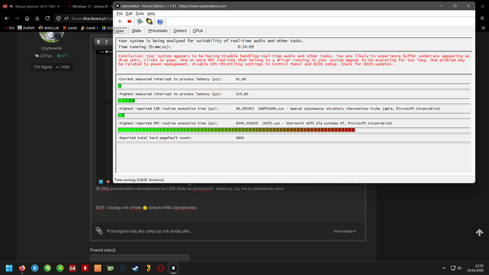Click the ITH Sigma rank label

click(43, 67)
